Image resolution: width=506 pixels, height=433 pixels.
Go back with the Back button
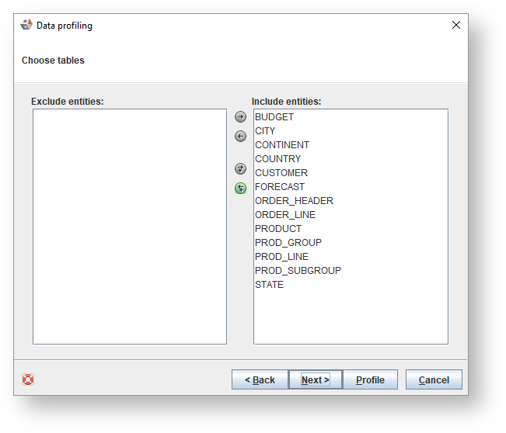[260, 379]
